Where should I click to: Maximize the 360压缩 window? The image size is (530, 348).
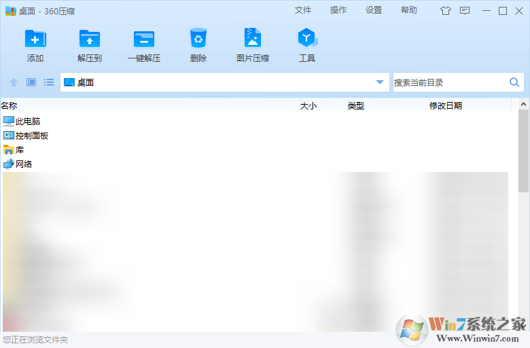click(x=503, y=11)
